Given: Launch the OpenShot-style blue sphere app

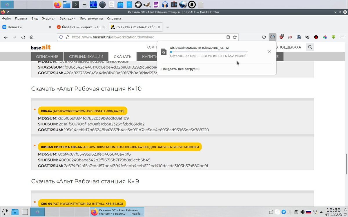Looking at the screenshot, I should pos(183,5).
